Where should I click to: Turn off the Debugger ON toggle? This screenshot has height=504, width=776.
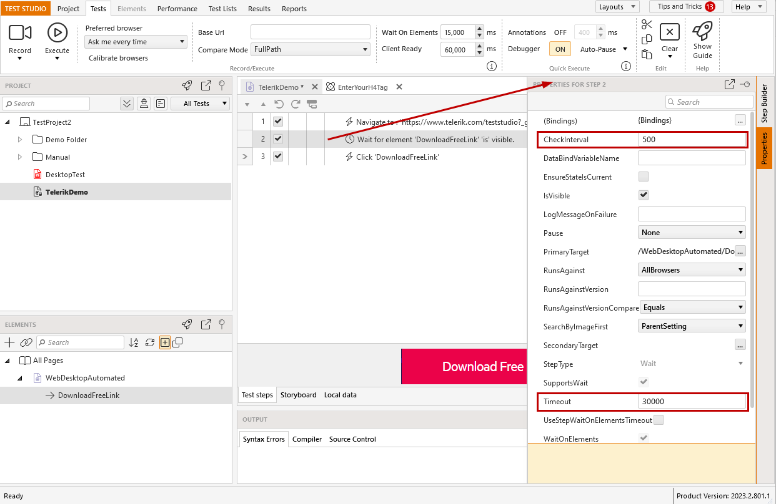tap(560, 49)
